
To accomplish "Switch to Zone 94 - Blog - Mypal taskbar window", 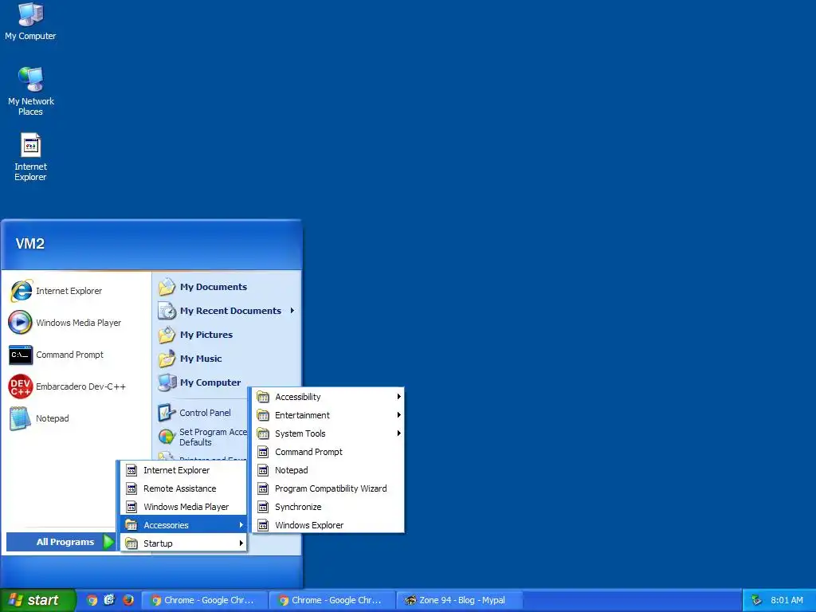I will (460, 600).
